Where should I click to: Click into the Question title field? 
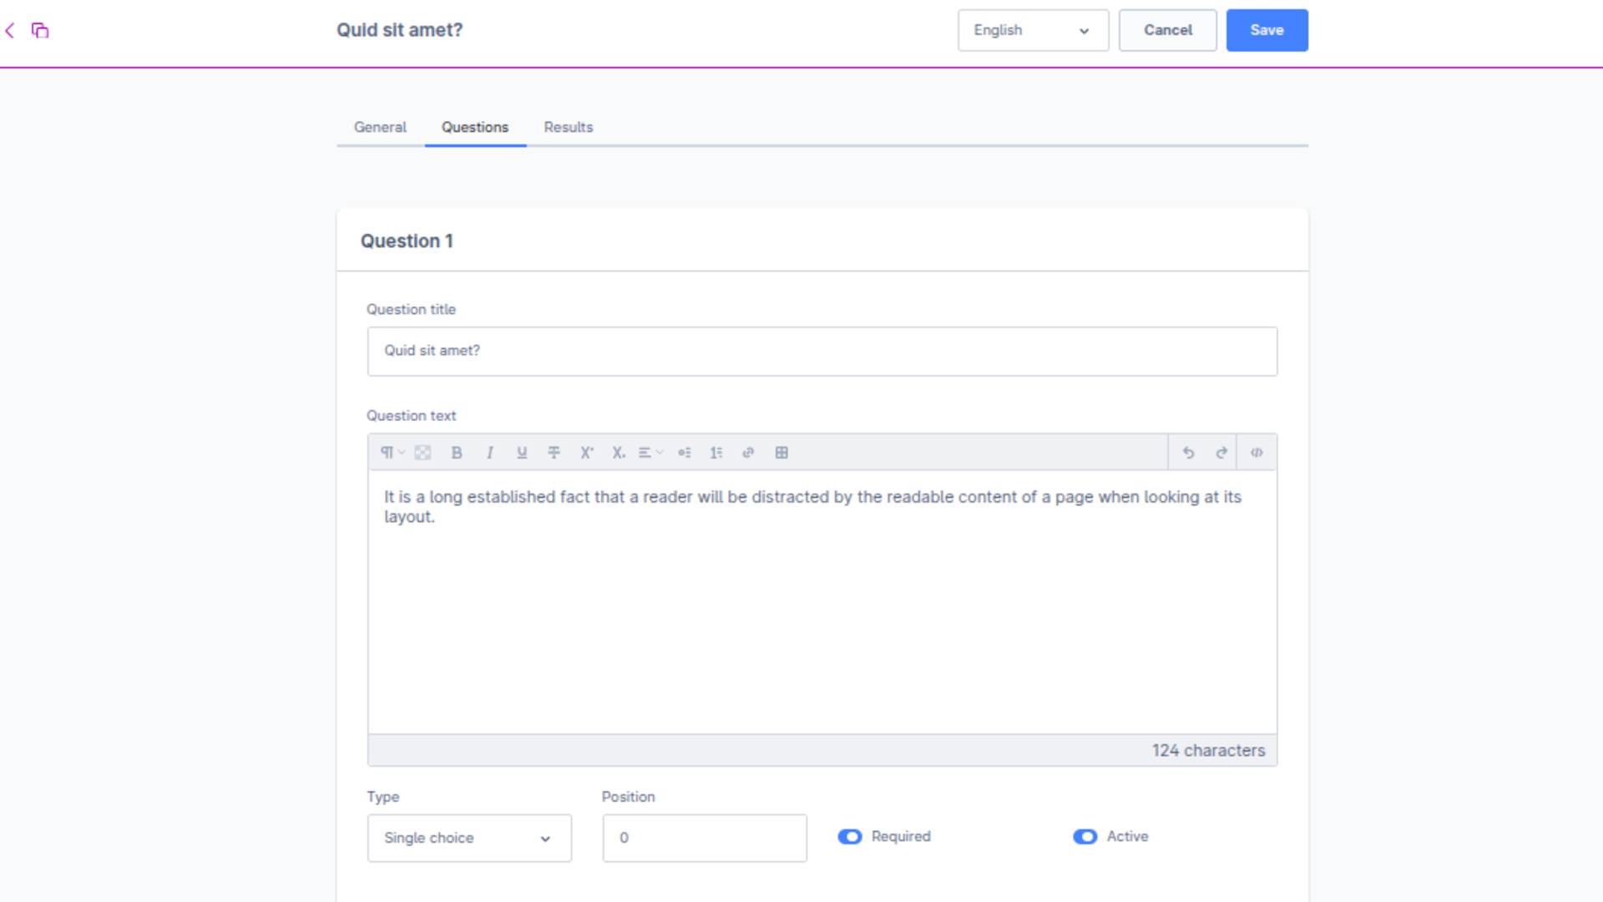point(822,351)
